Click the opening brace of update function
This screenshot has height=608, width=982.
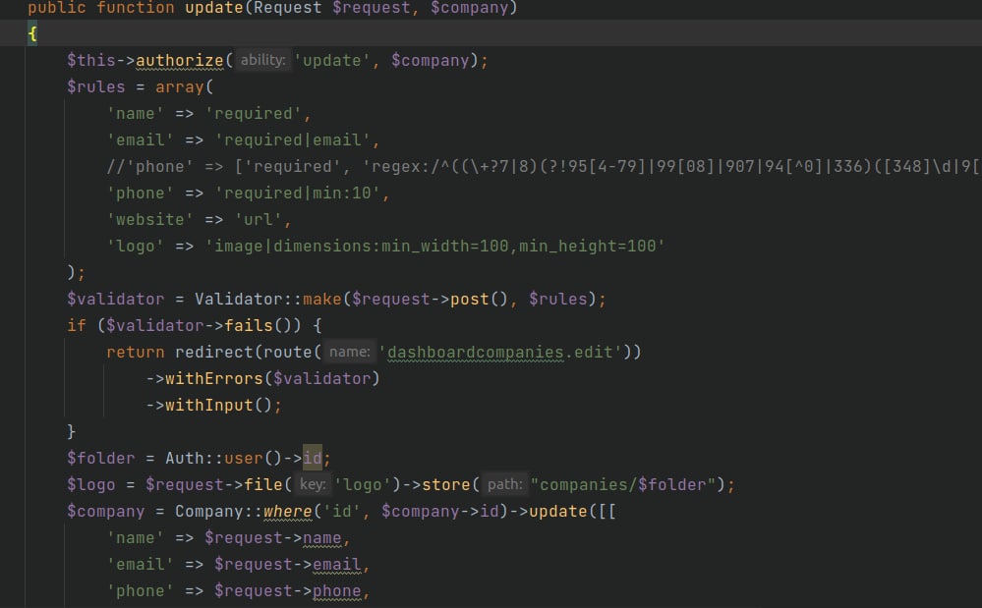coord(32,33)
